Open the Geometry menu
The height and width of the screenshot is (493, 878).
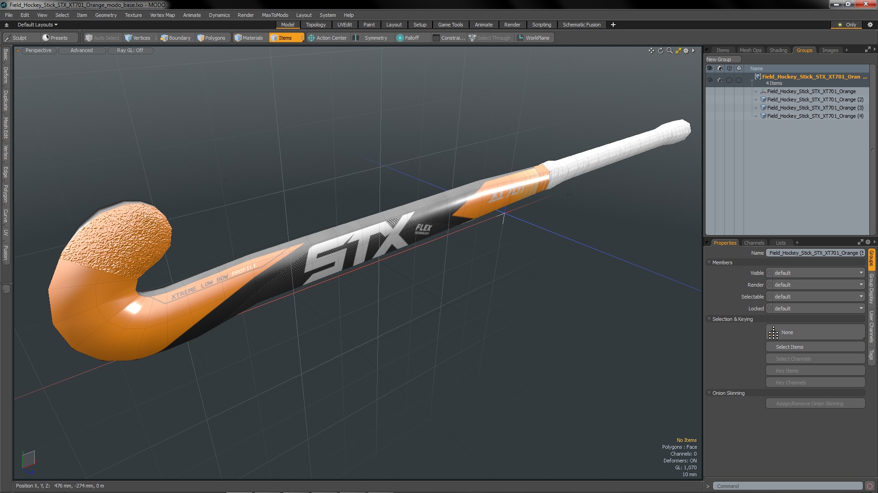coord(106,15)
